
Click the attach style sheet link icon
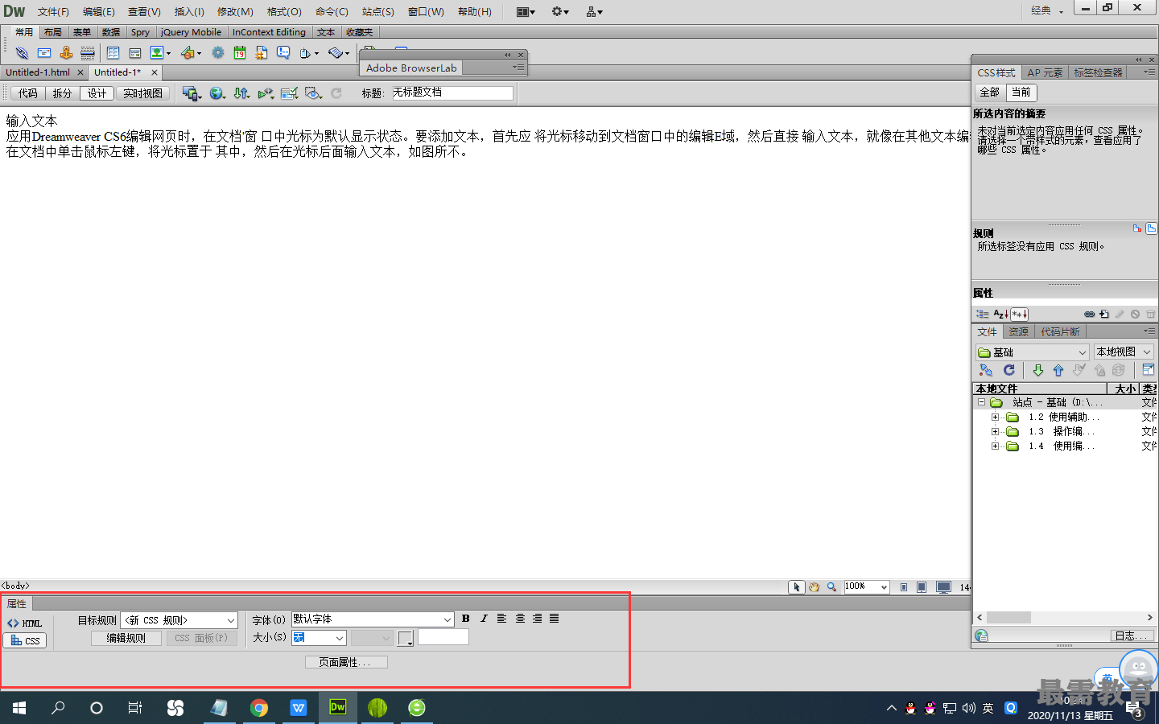point(1089,314)
